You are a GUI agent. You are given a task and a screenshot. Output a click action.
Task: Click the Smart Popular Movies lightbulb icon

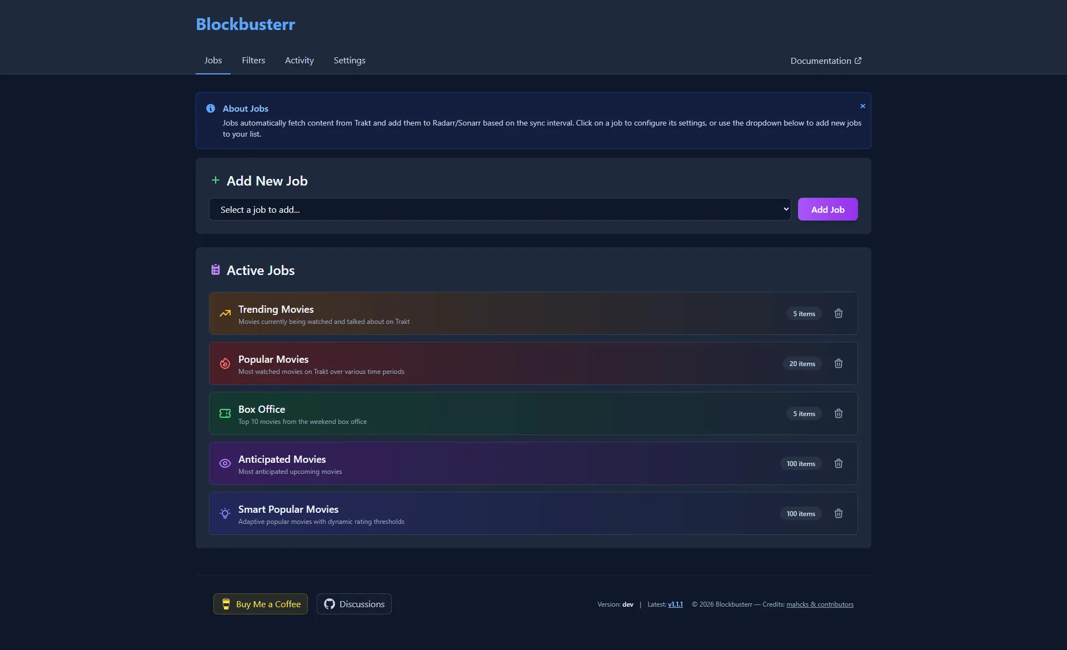click(225, 514)
